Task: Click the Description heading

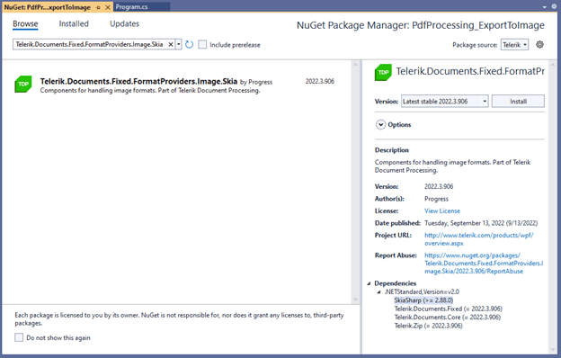Action: pyautogui.click(x=392, y=150)
